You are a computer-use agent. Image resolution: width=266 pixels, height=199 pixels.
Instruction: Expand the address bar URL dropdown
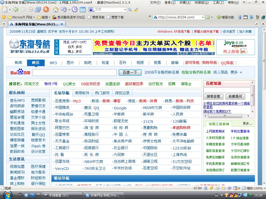(x=203, y=17)
